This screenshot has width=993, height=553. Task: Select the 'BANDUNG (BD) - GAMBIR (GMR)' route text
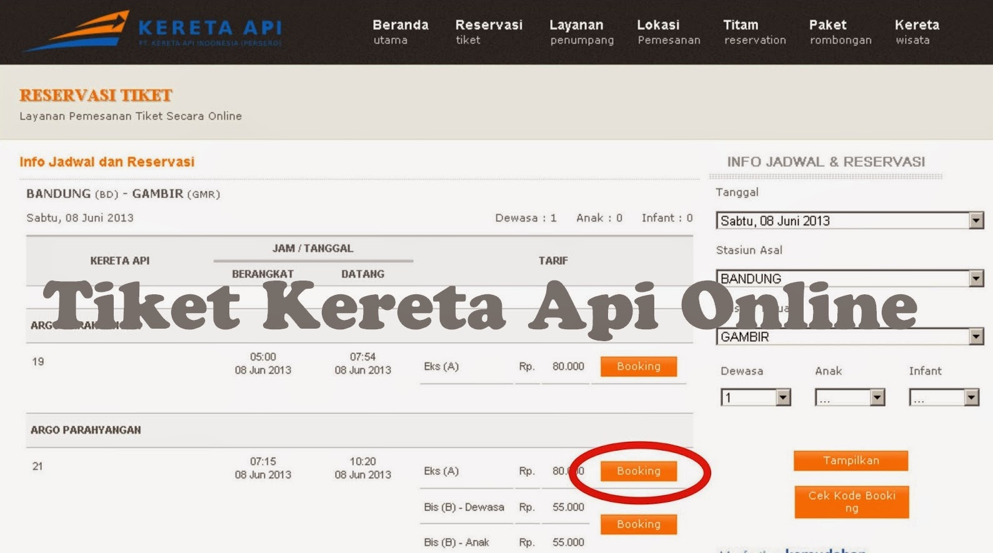[123, 194]
